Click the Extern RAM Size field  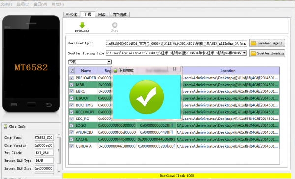tap(44, 168)
